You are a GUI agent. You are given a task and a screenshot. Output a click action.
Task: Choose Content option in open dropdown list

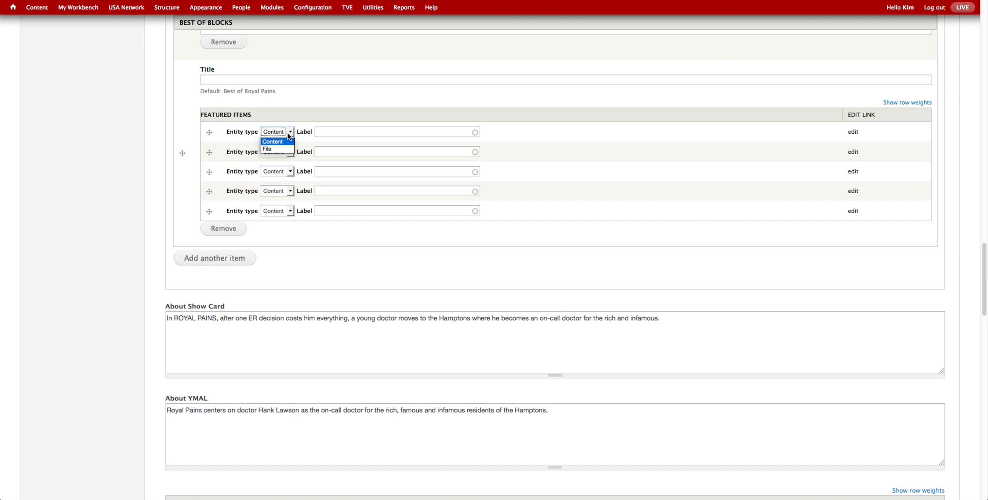[272, 141]
